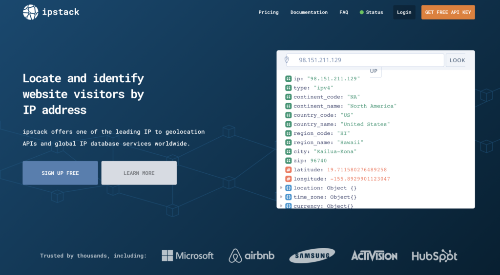500x275 pixels.
Task: Click string icon next to country_name
Action: [288, 124]
